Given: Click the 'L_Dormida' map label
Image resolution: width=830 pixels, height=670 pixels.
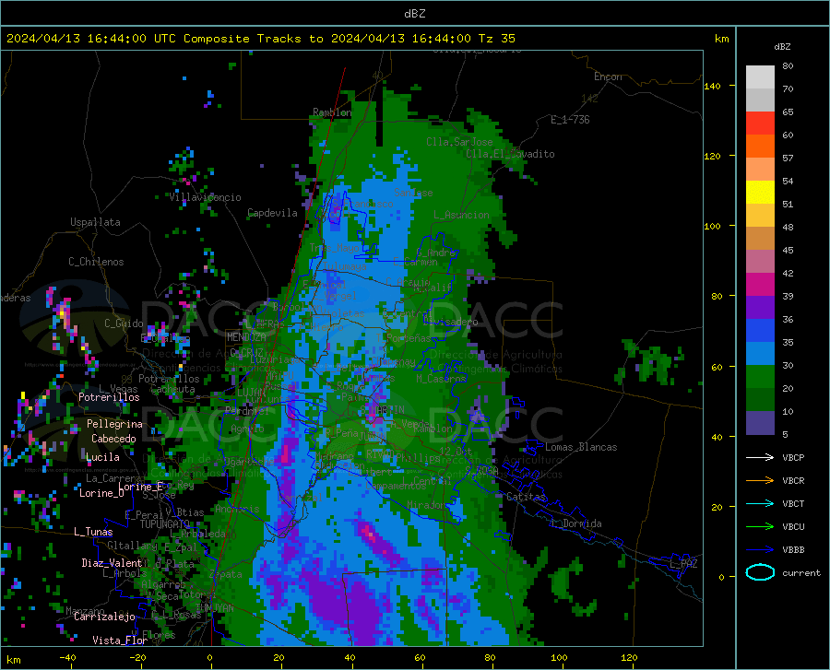Looking at the screenshot, I should click(x=575, y=523).
